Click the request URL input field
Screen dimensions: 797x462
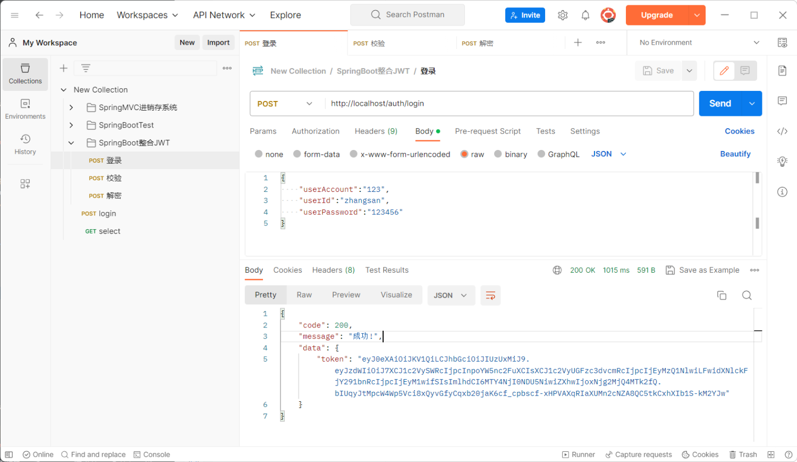(x=509, y=104)
